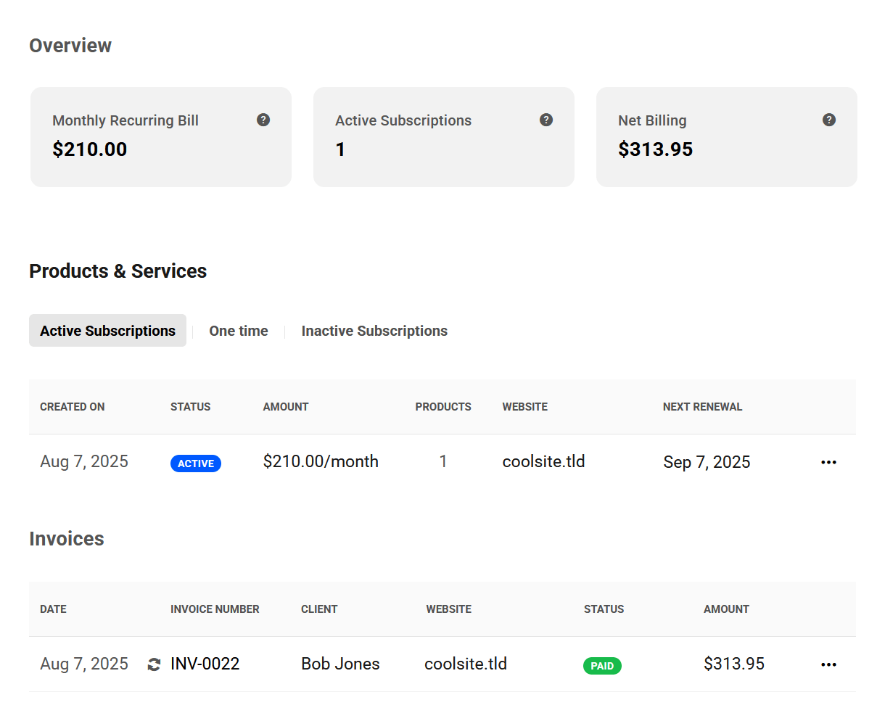Click the green PAID status badge
The image size is (885, 721).
(602, 666)
